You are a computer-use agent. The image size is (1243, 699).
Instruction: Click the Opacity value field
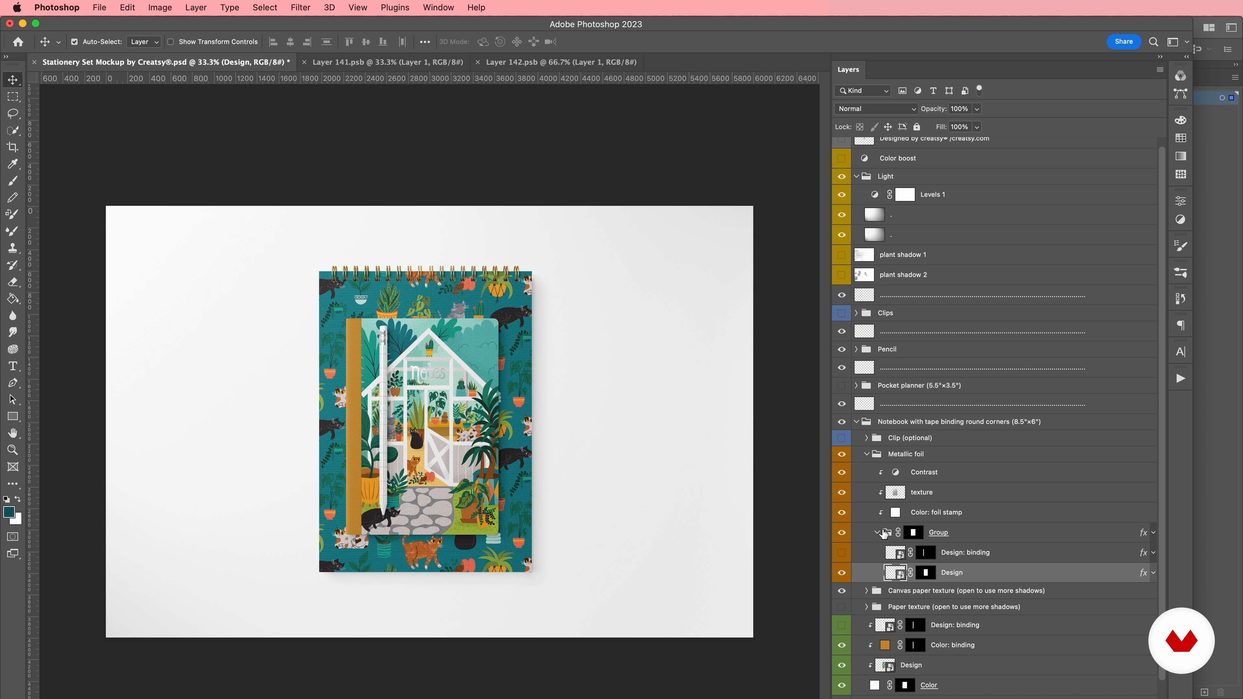click(x=960, y=109)
